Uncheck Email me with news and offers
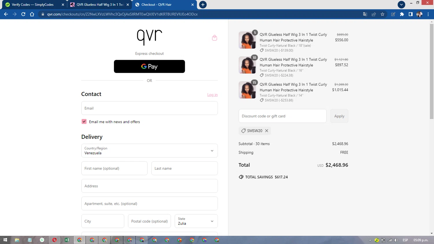The height and width of the screenshot is (244, 434). (x=84, y=121)
